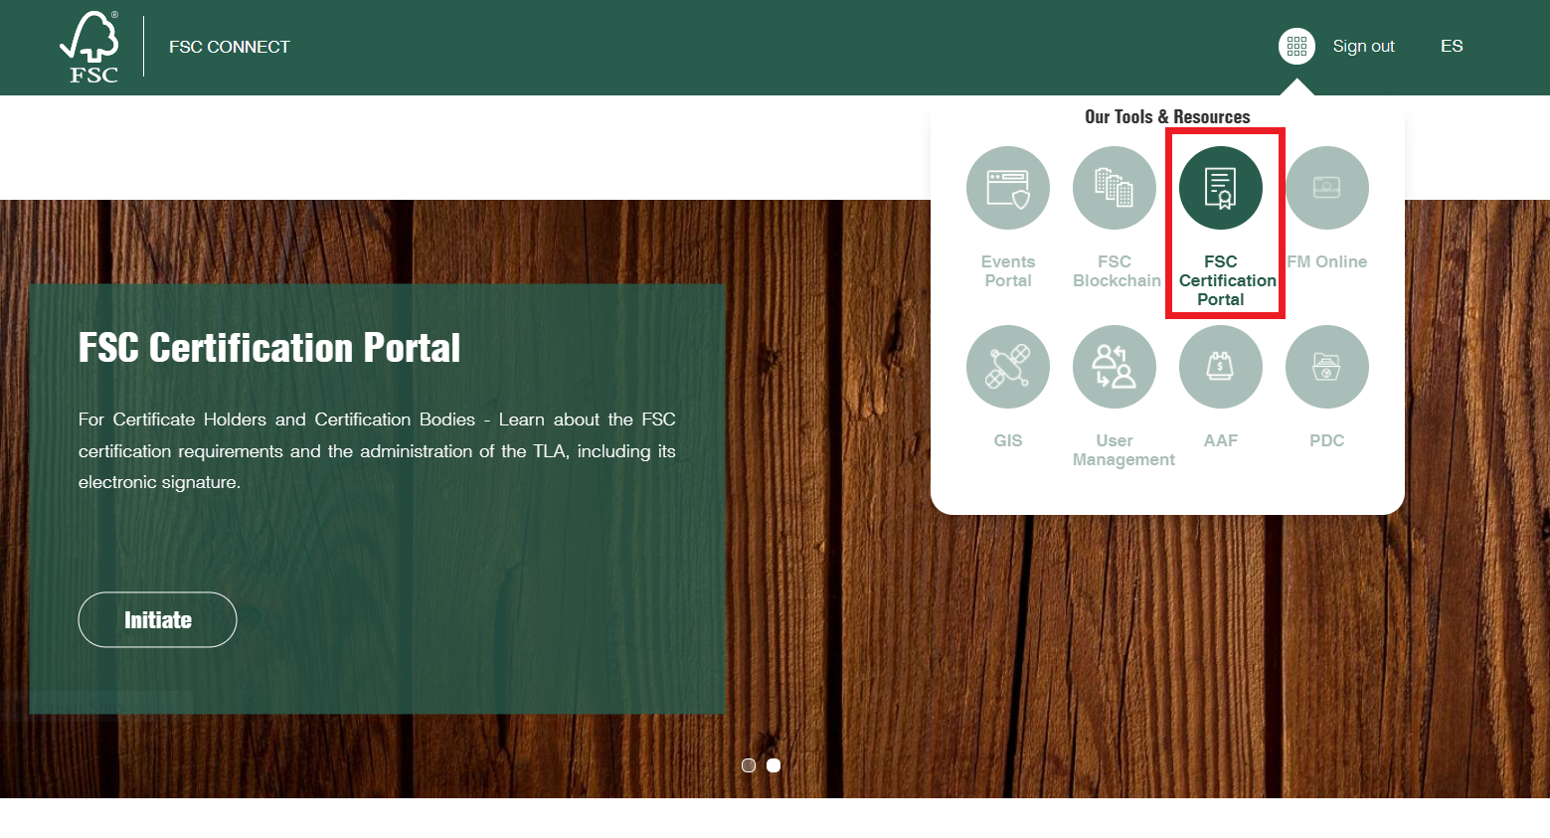The height and width of the screenshot is (838, 1550).
Task: Select the FM Online icon
Action: click(x=1326, y=188)
